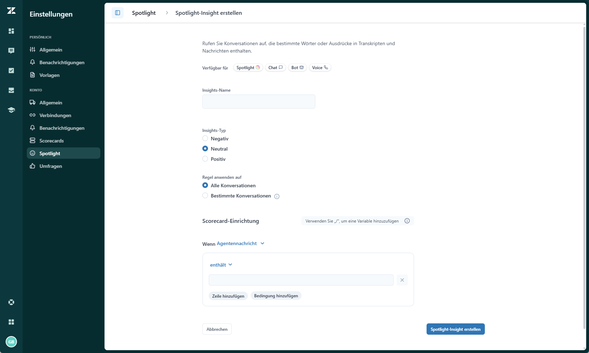
Task: Click info icon beside variable hint
Action: (407, 221)
